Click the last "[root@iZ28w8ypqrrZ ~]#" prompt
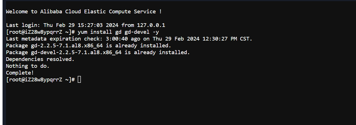The height and width of the screenshot is (125, 356). pyautogui.click(x=40, y=80)
